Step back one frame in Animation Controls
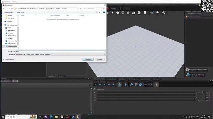The image size is (213, 119). tap(100, 85)
